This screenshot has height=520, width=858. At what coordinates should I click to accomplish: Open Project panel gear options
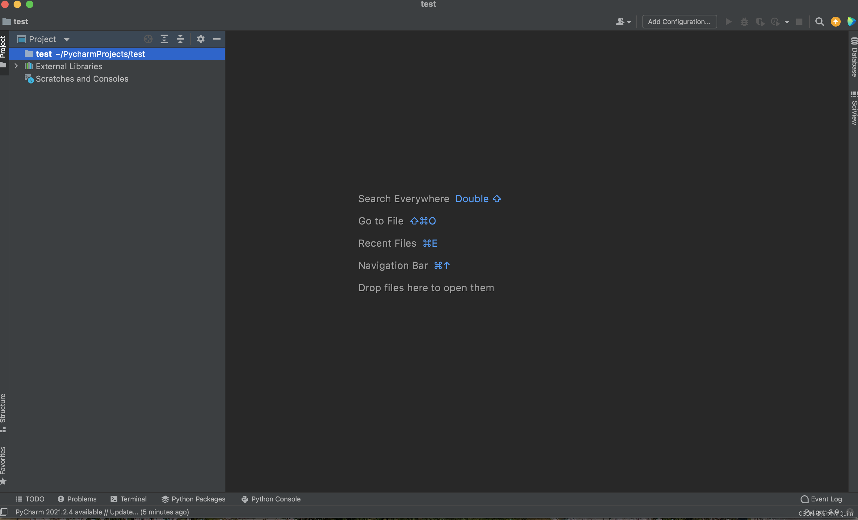click(200, 39)
